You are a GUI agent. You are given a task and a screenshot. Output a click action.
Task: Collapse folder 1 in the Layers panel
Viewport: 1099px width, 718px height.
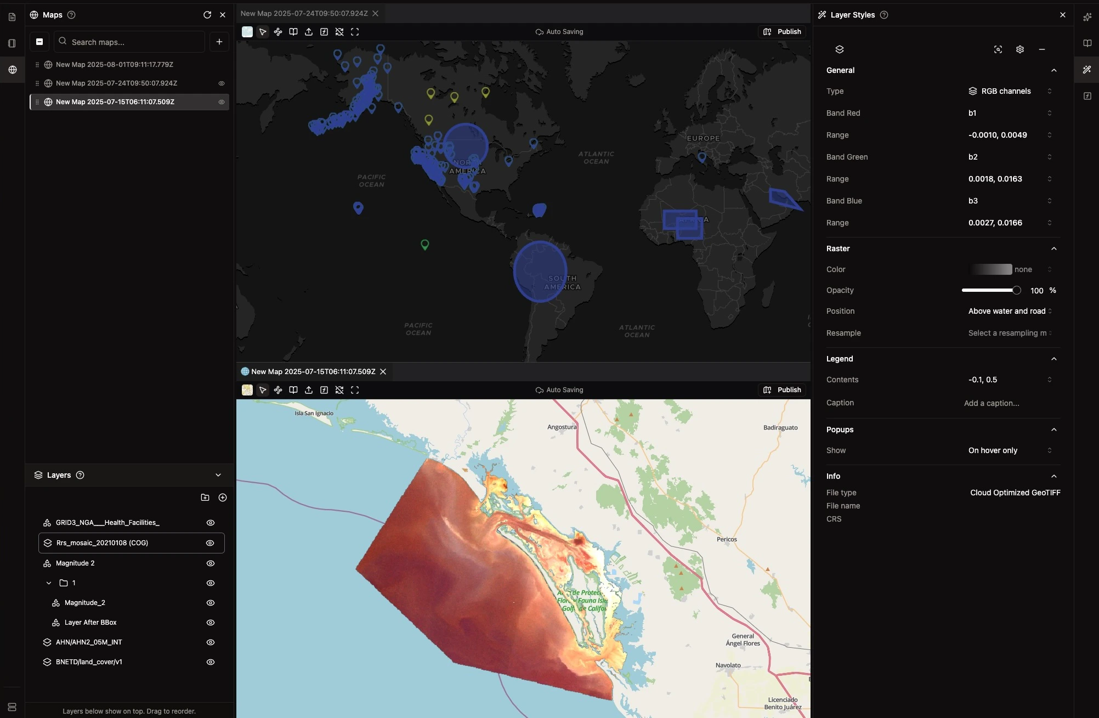[49, 583]
